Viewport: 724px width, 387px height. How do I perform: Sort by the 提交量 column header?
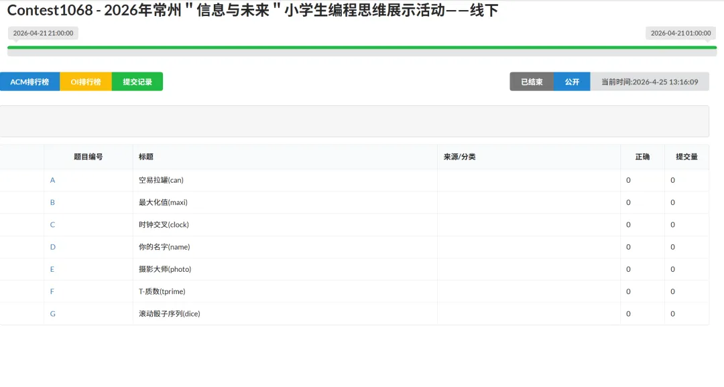[686, 156]
